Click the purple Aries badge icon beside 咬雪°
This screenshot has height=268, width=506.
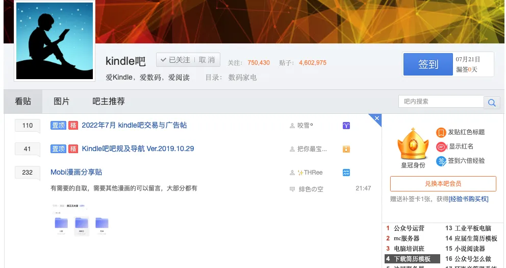coord(346,126)
